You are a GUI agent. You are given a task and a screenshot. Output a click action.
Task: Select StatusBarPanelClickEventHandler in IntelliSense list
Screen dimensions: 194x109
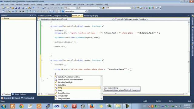pos(78,80)
